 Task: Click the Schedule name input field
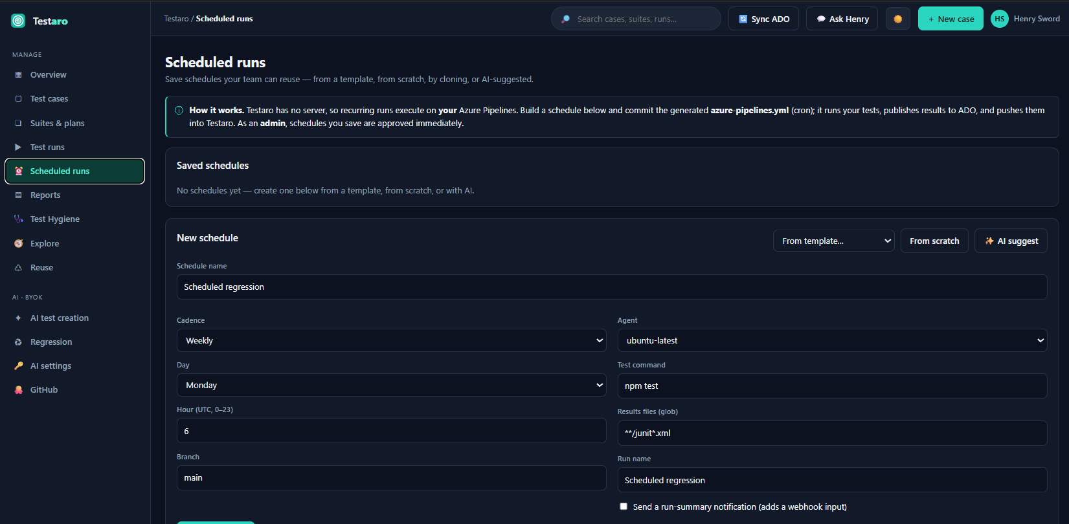click(x=612, y=287)
